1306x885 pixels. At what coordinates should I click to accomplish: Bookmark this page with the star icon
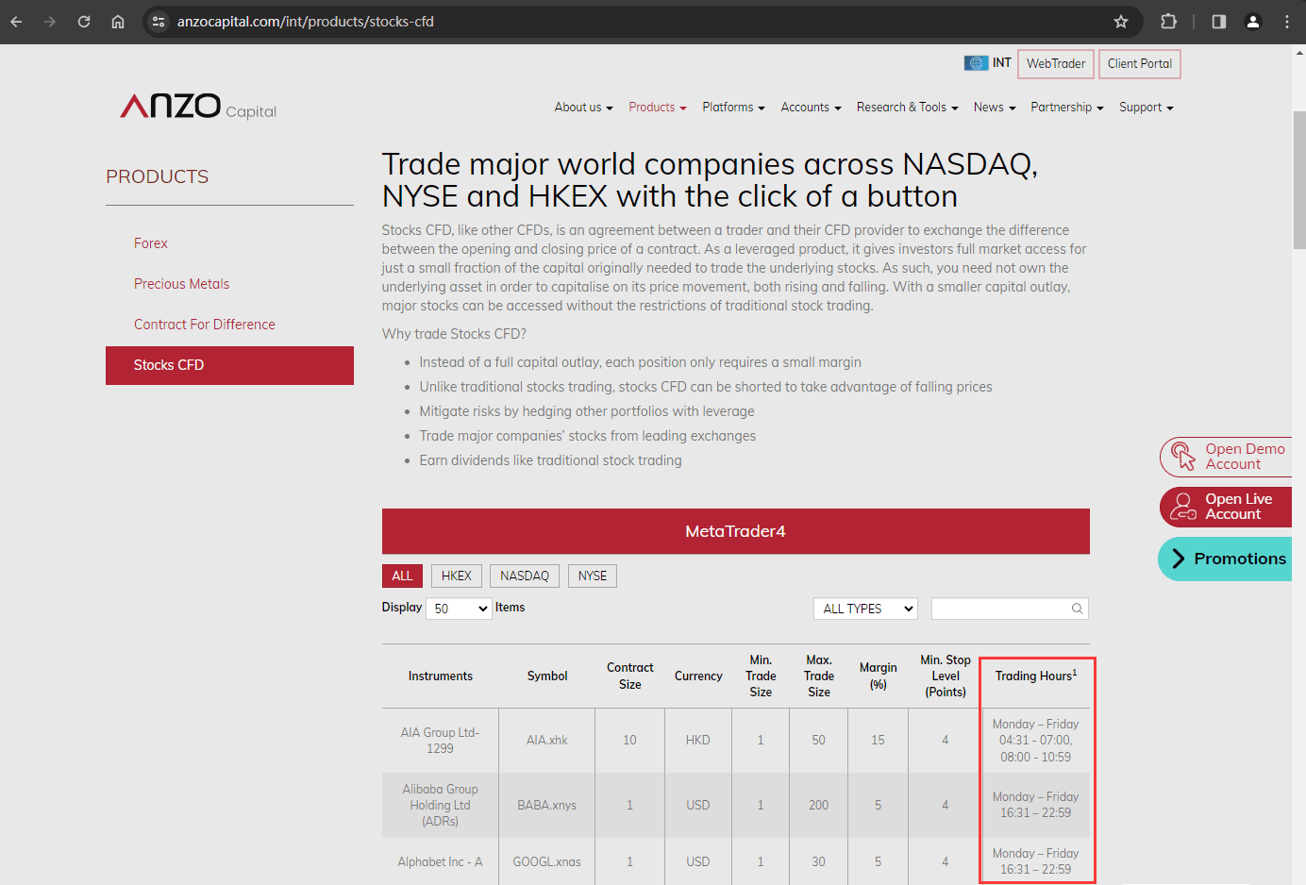tap(1121, 21)
